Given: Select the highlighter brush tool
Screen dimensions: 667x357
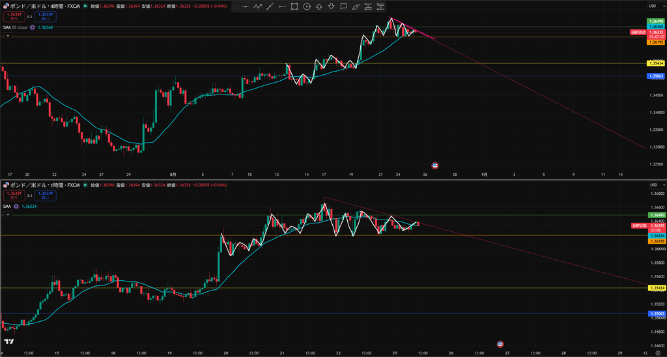Looking at the screenshot, I should (356, 7).
